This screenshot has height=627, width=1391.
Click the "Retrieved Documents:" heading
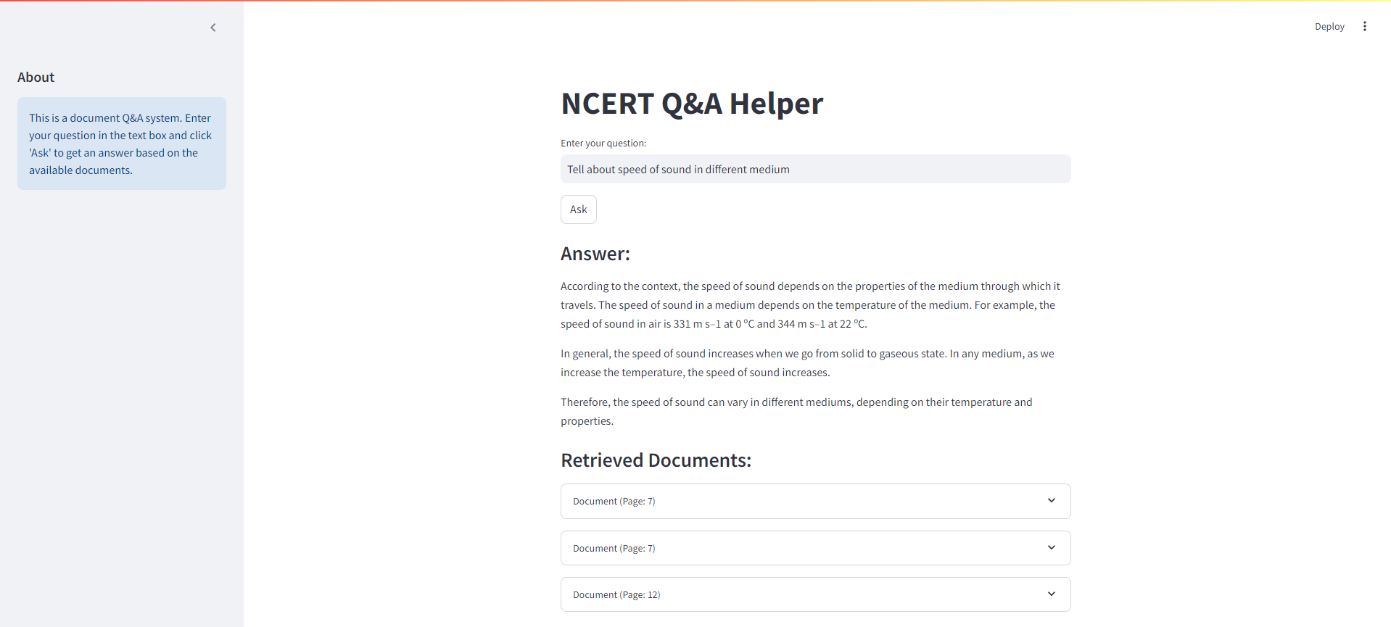point(656,460)
